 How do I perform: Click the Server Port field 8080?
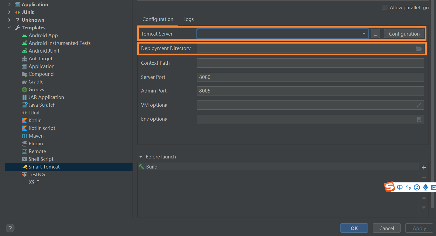[310, 77]
